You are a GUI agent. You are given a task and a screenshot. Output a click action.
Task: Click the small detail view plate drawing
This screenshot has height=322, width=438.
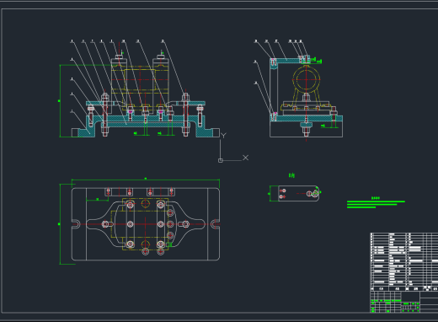point(298,193)
